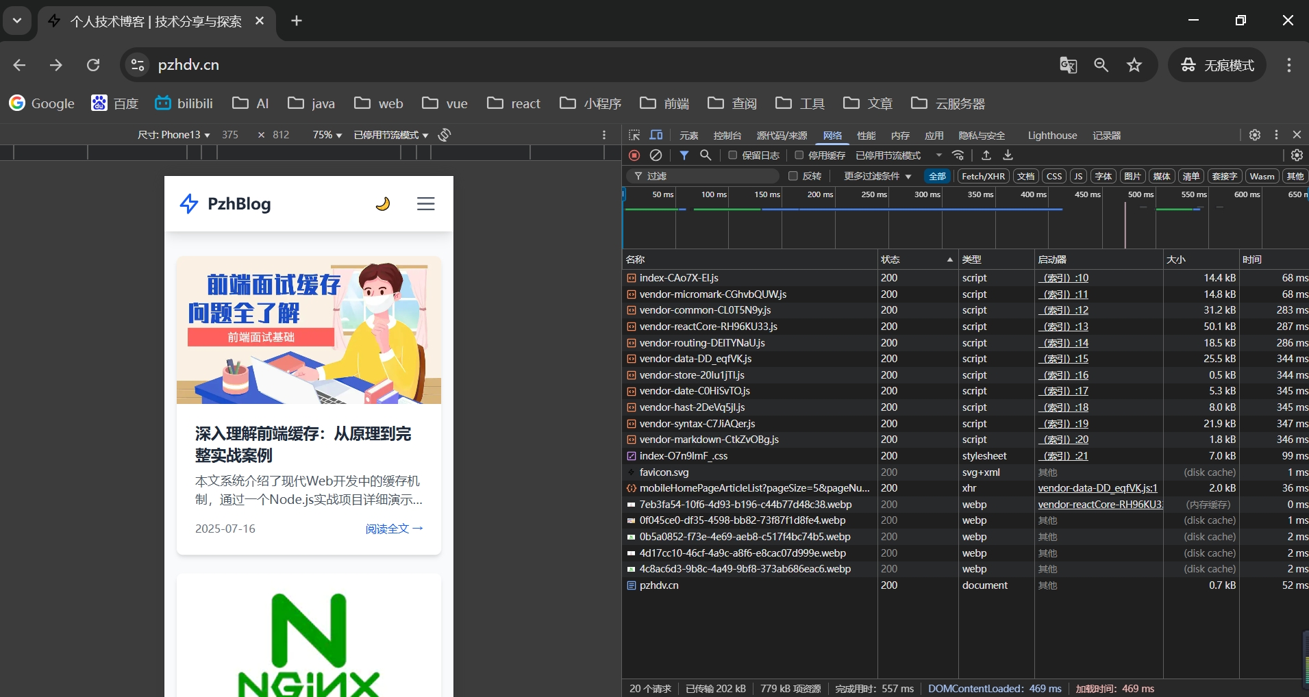Toggle the network filter funnel icon
Screen dimensions: 1309x697
point(684,155)
